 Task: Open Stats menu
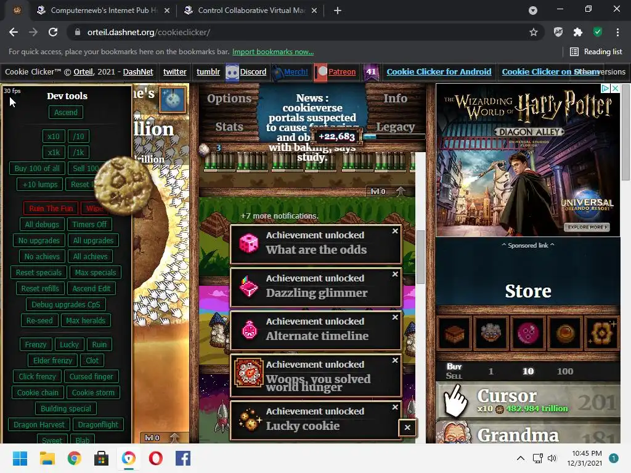[229, 127]
